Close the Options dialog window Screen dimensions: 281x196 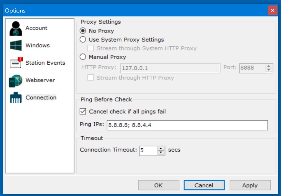[x=273, y=11]
